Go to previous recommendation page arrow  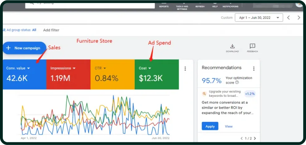[242, 139]
